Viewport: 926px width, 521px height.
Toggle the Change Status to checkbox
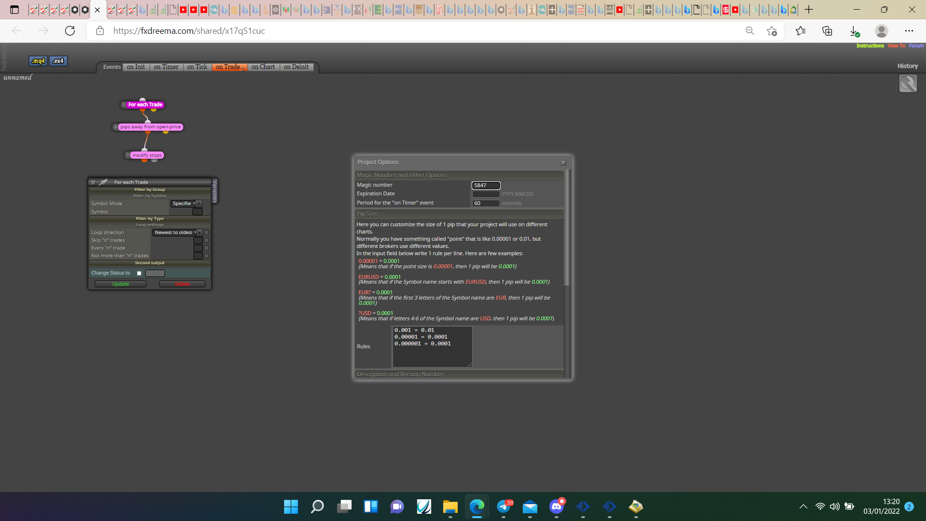(x=139, y=274)
